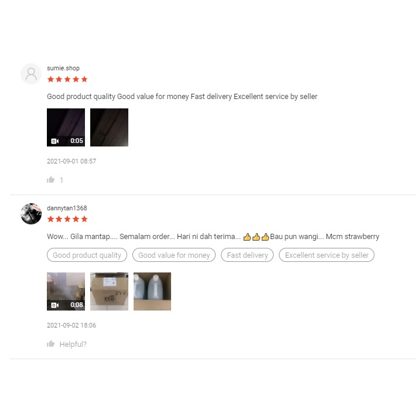Click camera icon on the 0:08 video
The image size is (416, 416).
point(55,305)
